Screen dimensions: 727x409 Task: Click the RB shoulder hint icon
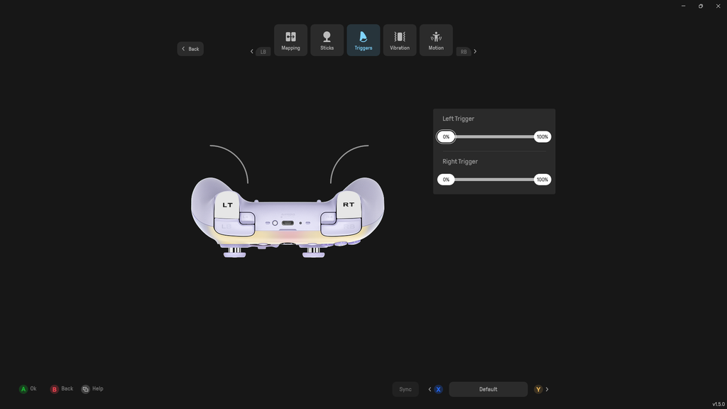[464, 51]
